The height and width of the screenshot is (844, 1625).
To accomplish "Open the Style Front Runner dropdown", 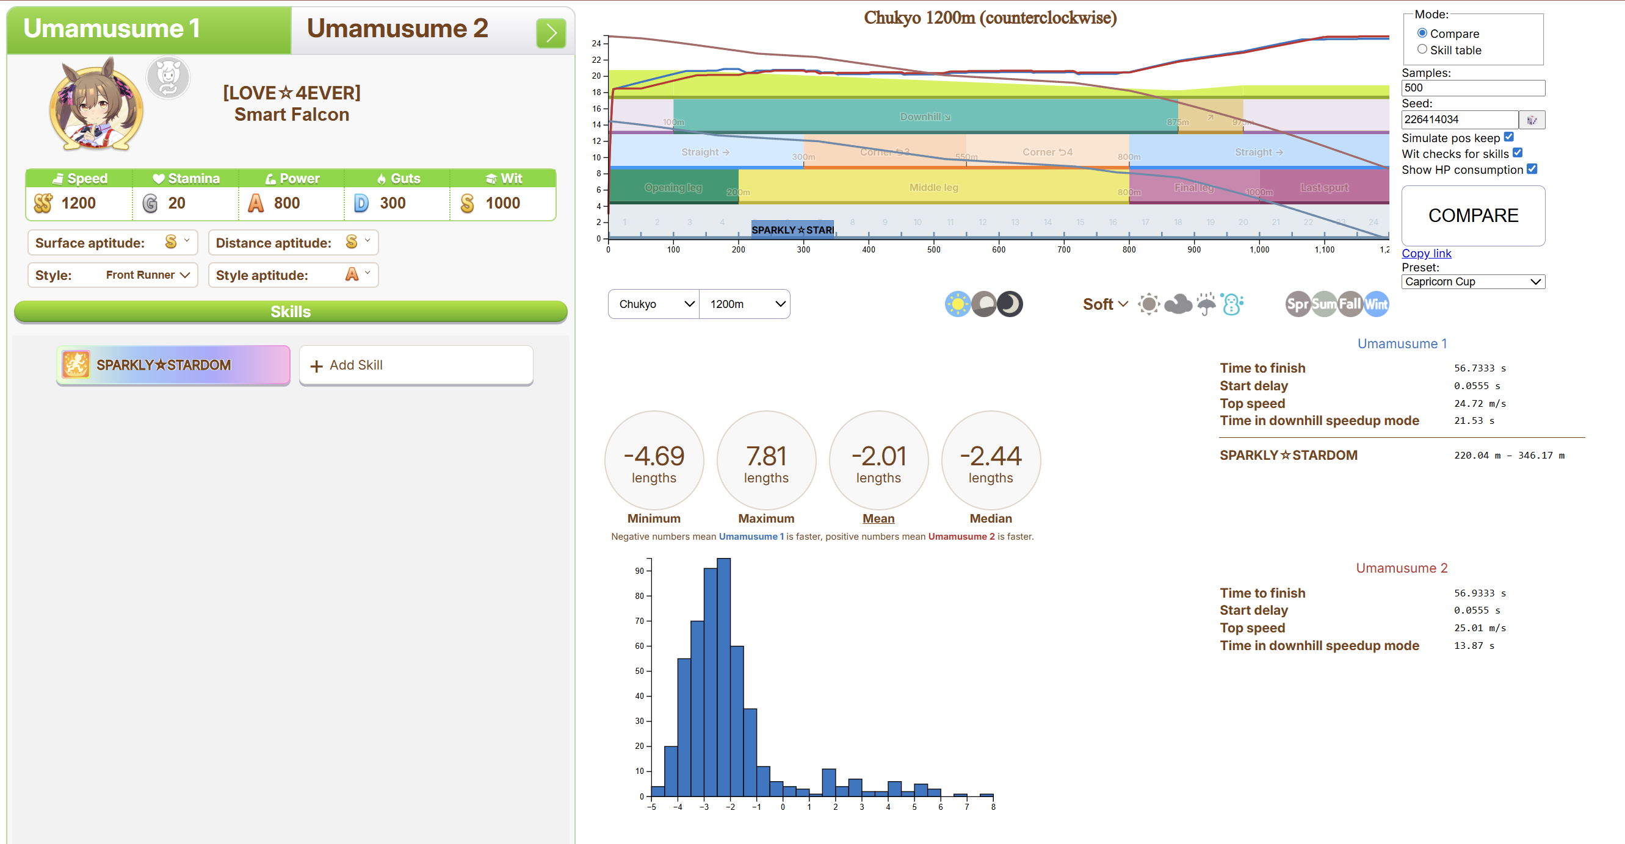I will [147, 275].
